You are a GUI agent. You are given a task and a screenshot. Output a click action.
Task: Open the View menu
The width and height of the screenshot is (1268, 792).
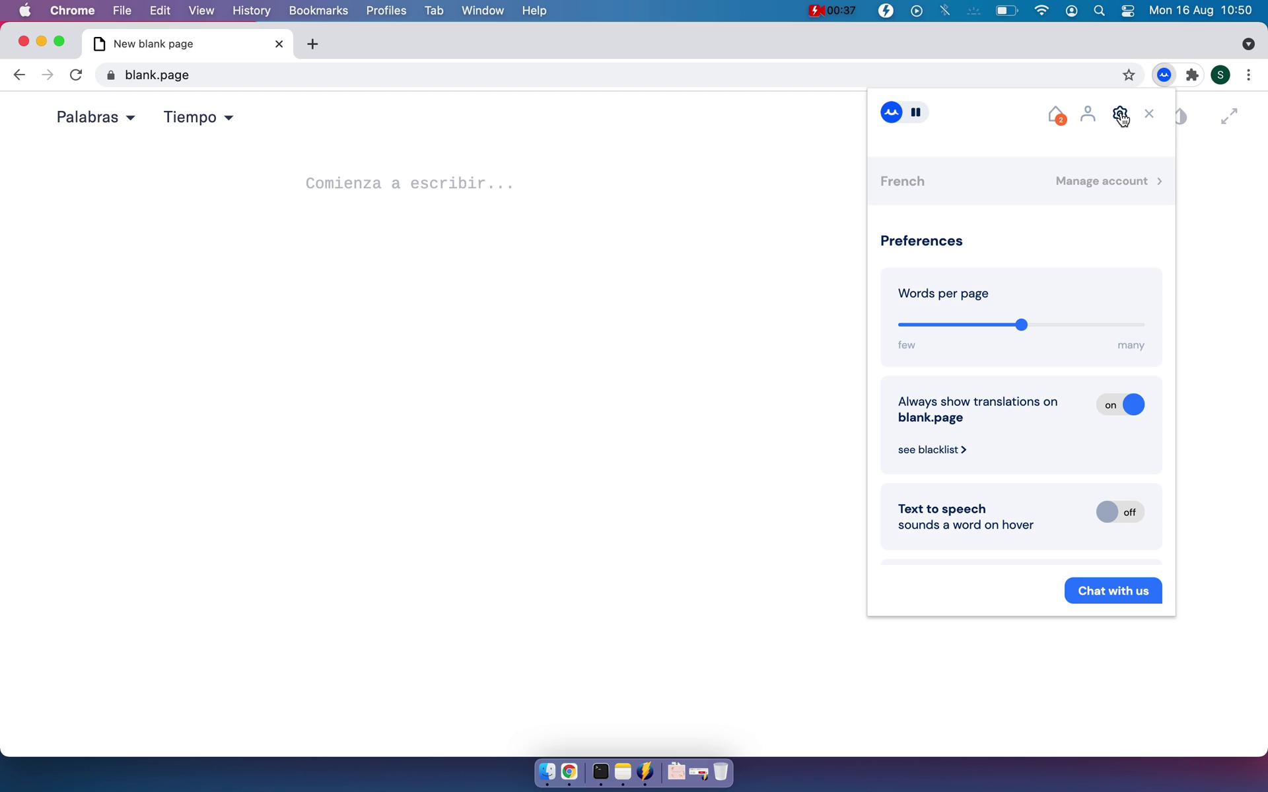201,11
